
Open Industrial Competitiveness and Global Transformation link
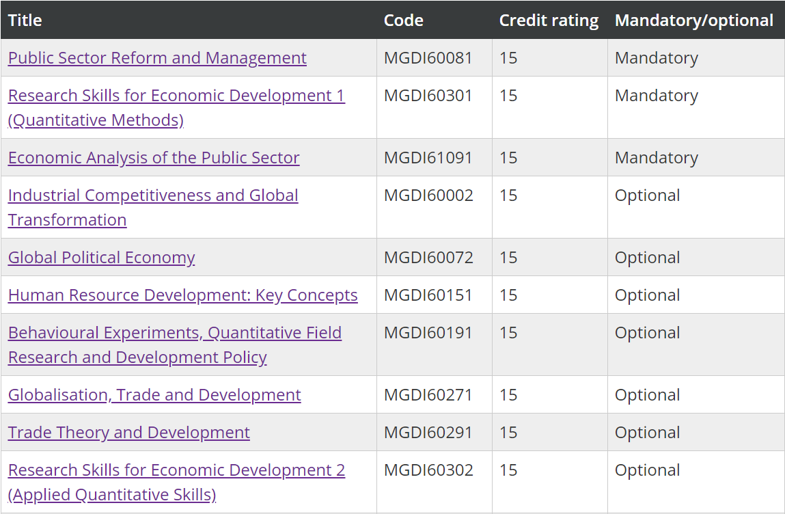click(153, 195)
